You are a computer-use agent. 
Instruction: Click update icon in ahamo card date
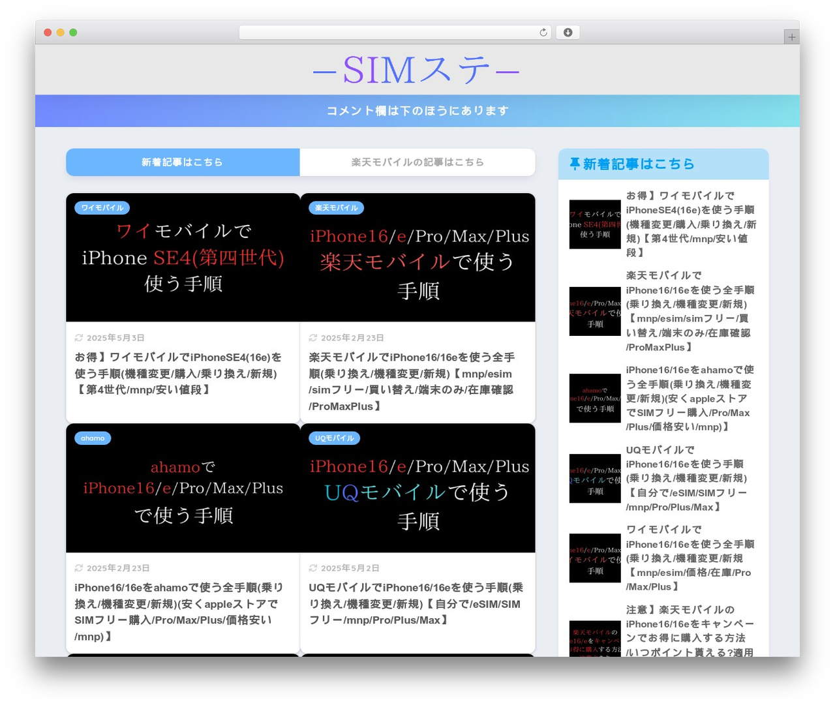tap(79, 568)
